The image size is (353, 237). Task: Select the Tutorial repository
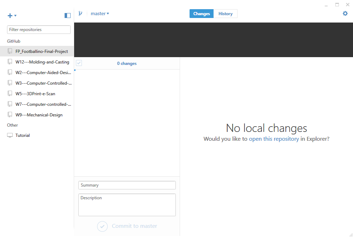[37, 135]
